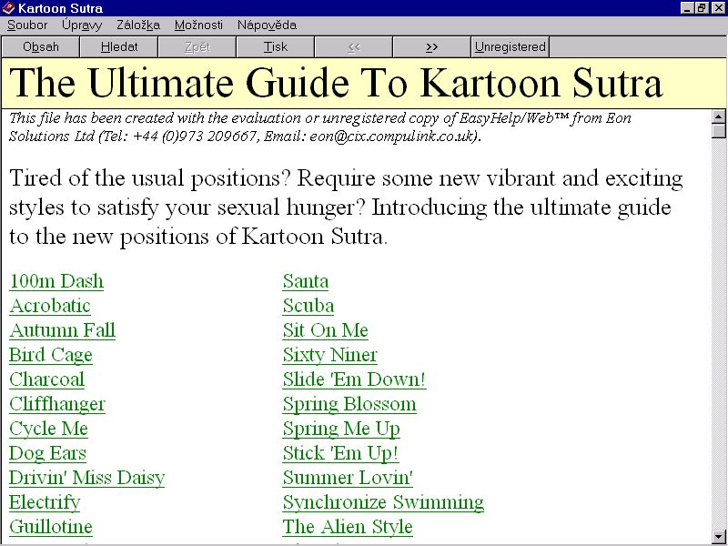Click the vertical scrollbar up arrow
Image resolution: width=728 pixels, height=546 pixels.
[719, 116]
